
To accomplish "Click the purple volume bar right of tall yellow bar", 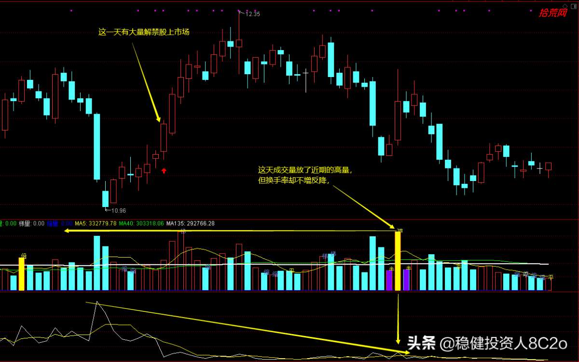I will tap(407, 280).
